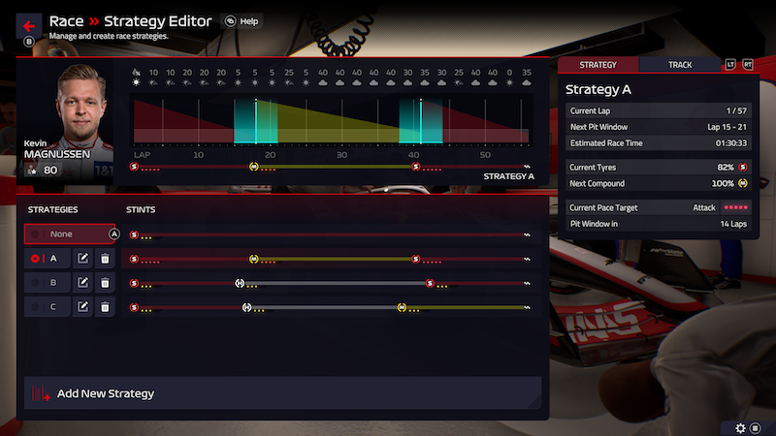Edit strategy C with pencil icon
The width and height of the screenshot is (776, 436).
[82, 306]
